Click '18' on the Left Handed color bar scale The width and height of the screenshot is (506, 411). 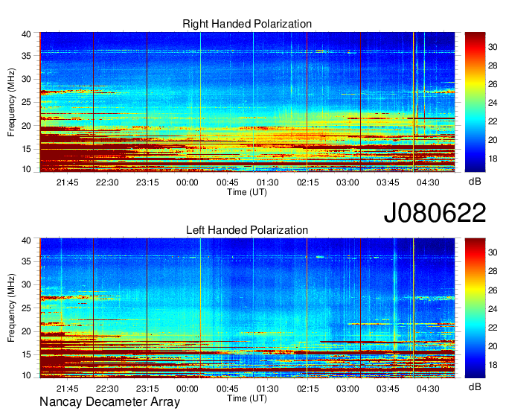[493, 365]
